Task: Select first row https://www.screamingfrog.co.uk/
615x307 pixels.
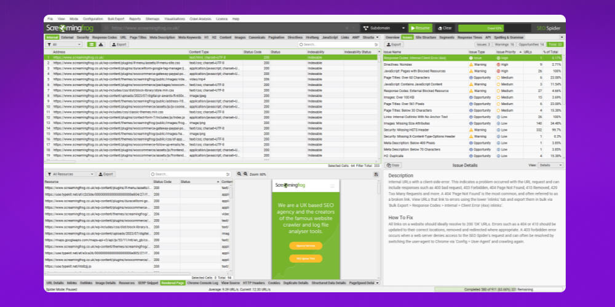Action: point(210,57)
